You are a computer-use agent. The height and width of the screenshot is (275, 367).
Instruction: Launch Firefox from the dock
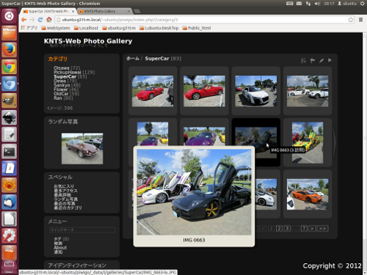pos(10,50)
